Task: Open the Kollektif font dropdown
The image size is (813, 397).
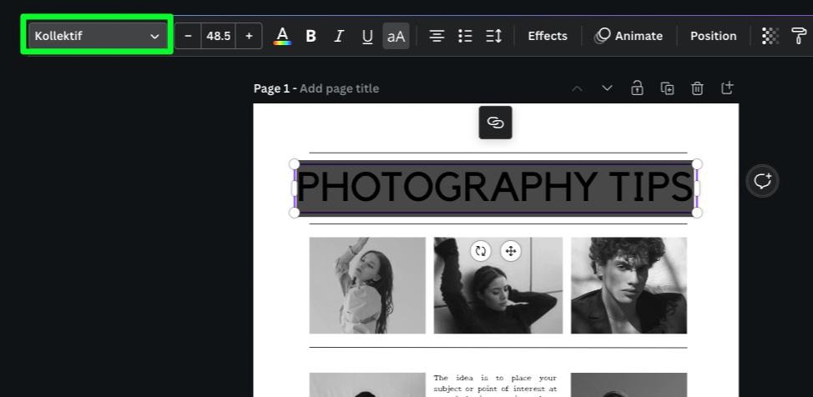Action: pyautogui.click(x=97, y=36)
